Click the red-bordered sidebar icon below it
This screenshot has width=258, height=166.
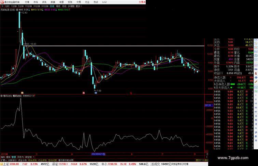tap(256, 47)
